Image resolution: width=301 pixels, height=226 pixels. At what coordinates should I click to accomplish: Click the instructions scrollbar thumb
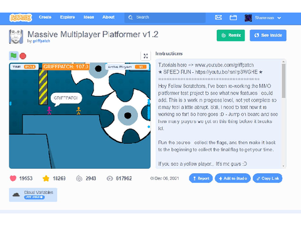click(x=283, y=80)
